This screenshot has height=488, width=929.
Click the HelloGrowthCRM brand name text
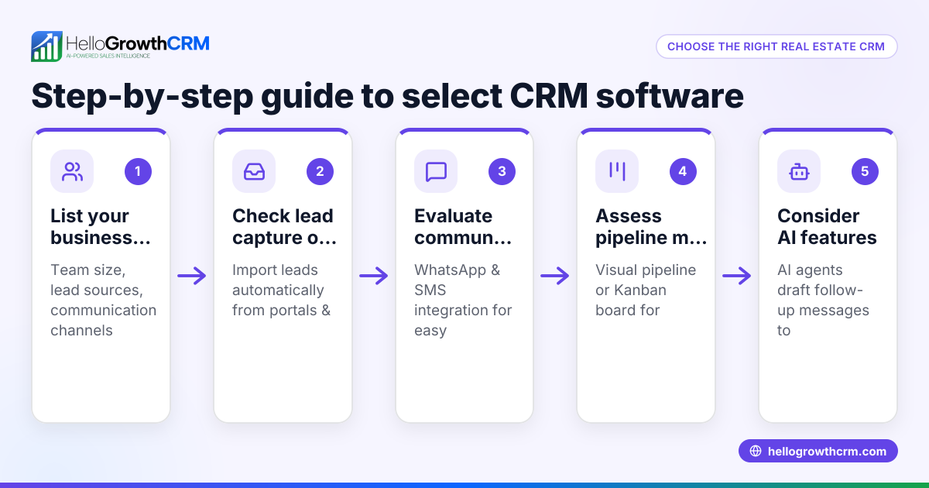tap(138, 43)
